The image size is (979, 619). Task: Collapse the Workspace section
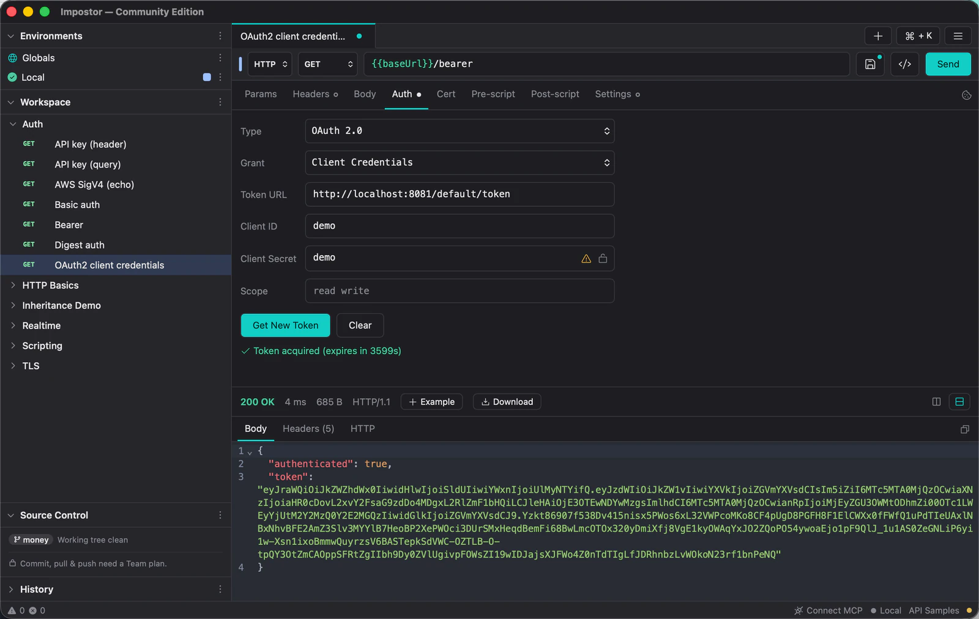[11, 102]
